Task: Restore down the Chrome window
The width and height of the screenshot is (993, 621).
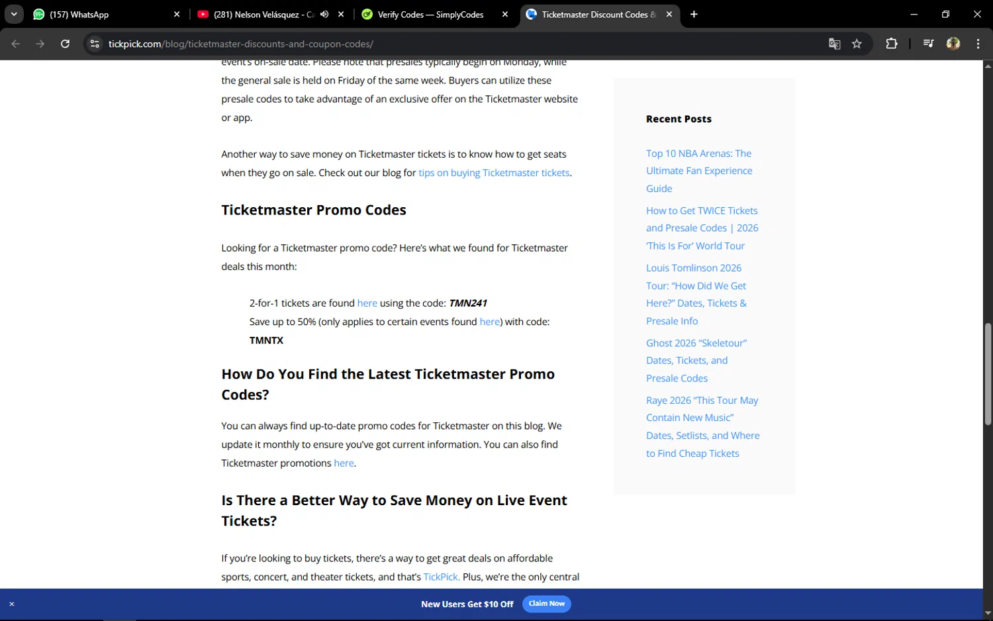Action: (x=945, y=14)
